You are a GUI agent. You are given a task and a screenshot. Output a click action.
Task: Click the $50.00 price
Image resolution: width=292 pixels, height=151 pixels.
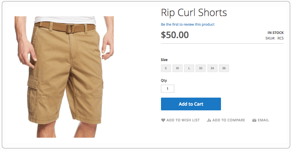[175, 35]
